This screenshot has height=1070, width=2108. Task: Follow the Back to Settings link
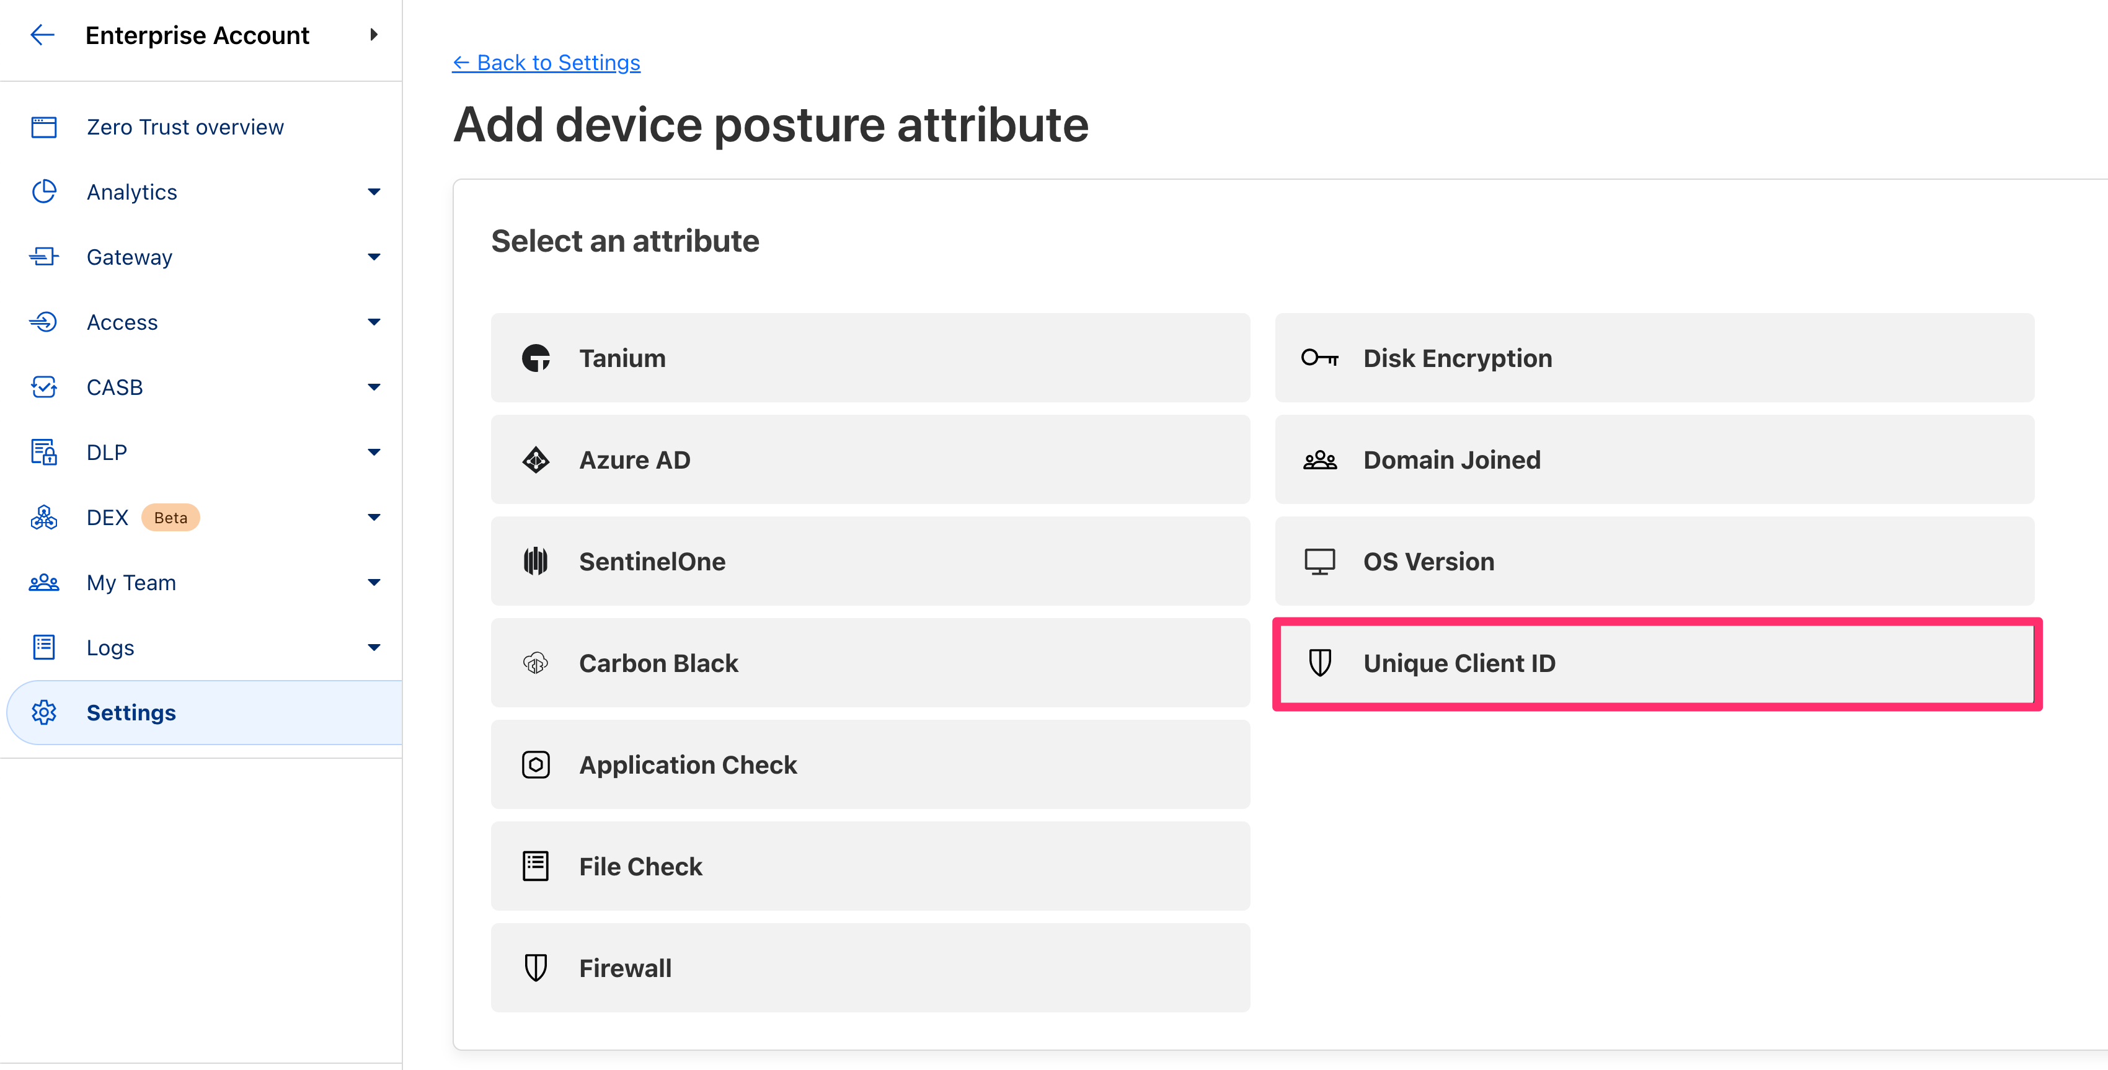(x=547, y=63)
